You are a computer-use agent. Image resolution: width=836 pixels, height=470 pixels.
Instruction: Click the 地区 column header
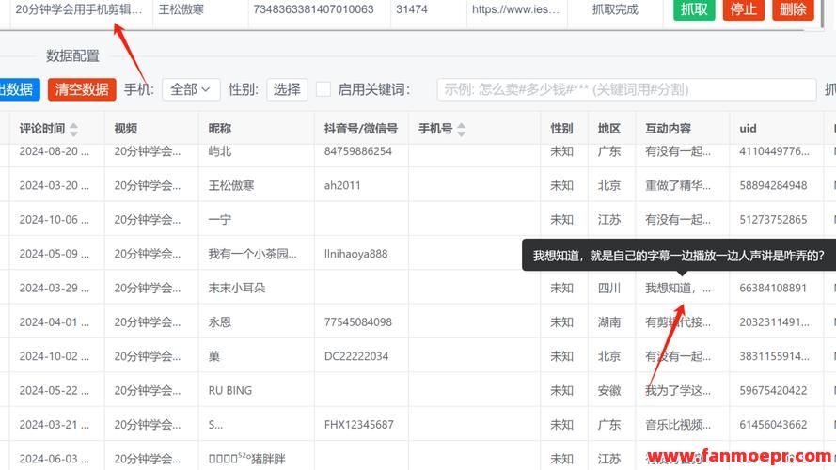point(608,129)
